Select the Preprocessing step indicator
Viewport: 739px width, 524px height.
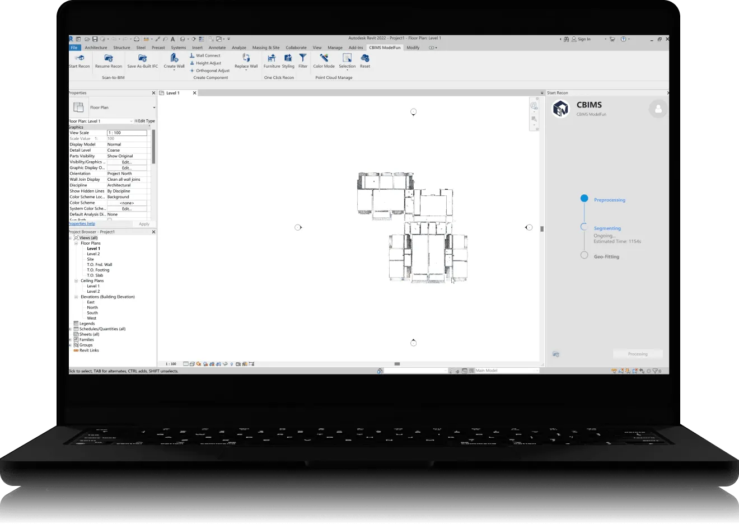pyautogui.click(x=584, y=199)
